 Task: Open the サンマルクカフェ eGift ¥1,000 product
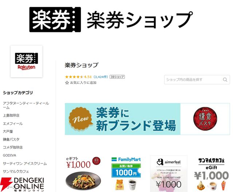pos(211,174)
